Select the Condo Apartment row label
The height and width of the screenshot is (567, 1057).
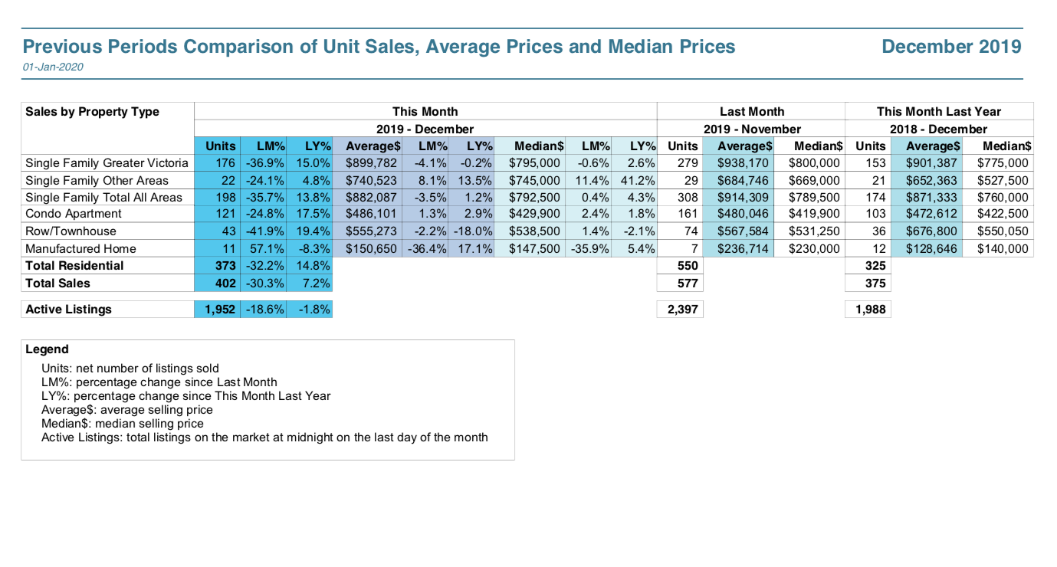point(74,214)
